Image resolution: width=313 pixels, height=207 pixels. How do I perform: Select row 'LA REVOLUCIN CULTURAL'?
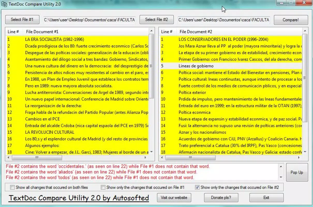77,132
